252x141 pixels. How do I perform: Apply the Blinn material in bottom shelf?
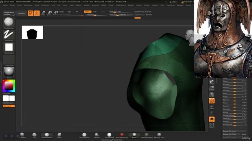tap(134, 135)
